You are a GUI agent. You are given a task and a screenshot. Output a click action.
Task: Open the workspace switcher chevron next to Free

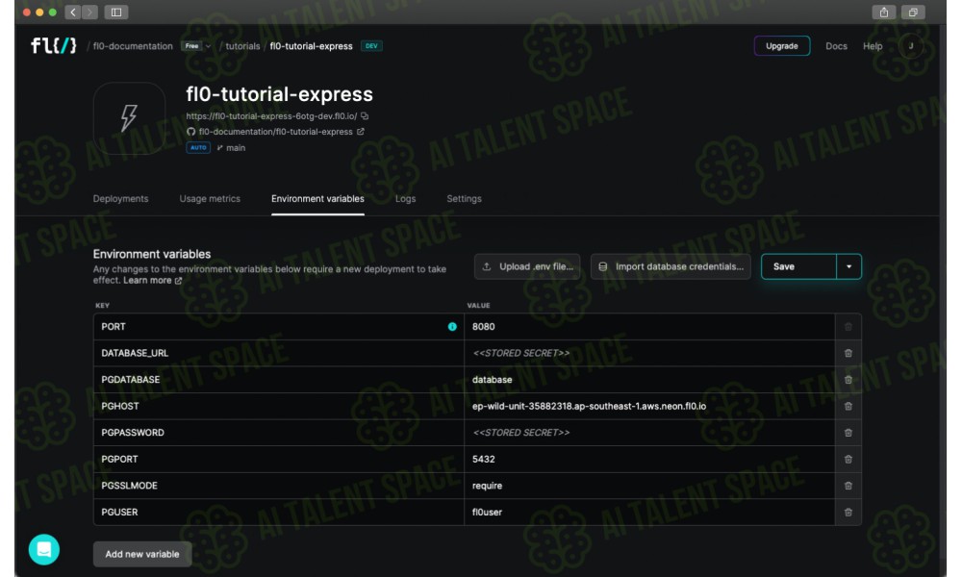[x=208, y=46]
